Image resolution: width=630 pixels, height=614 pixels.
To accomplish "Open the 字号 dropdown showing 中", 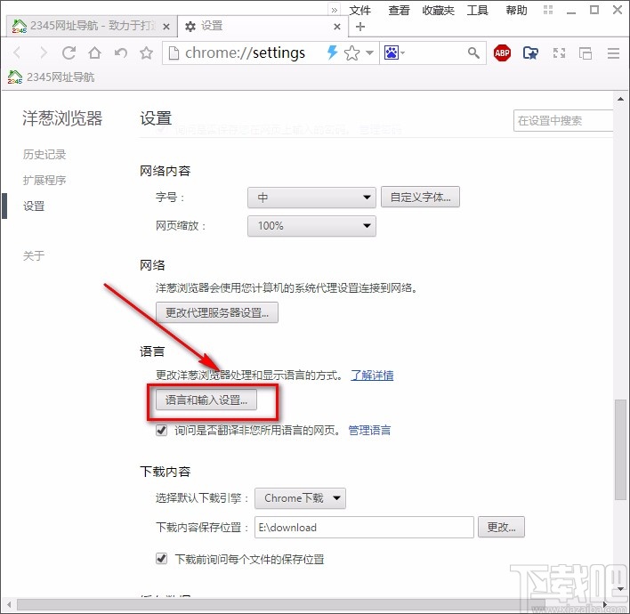I will 311,198.
